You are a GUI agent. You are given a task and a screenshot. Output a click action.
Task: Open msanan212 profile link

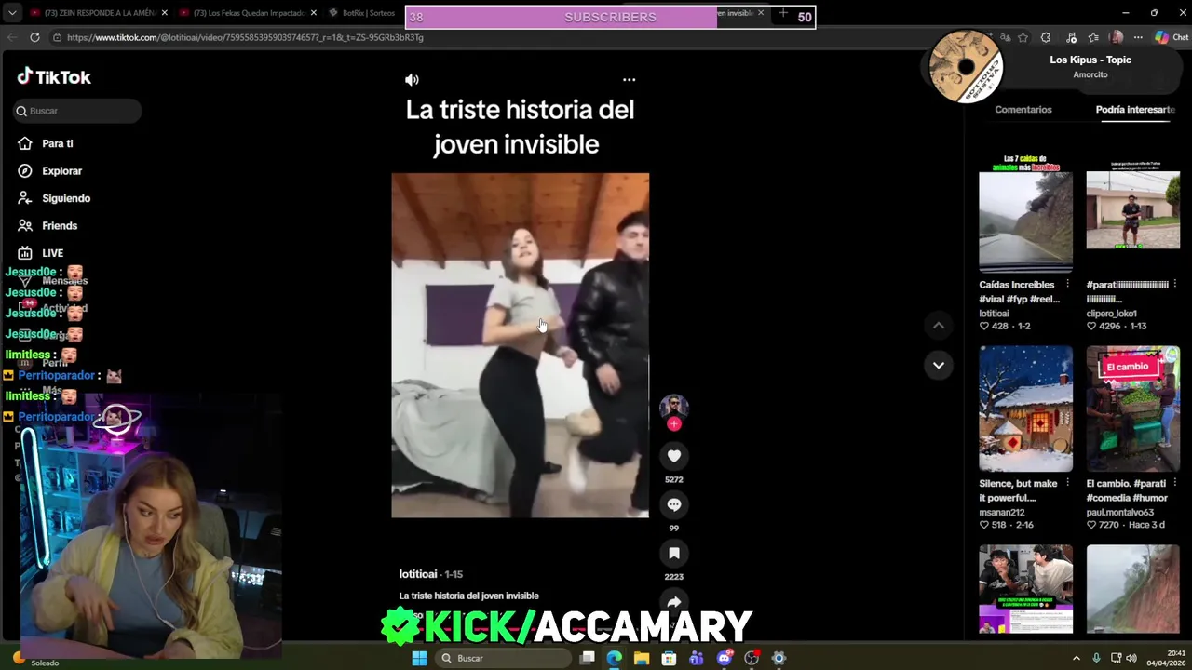(x=1001, y=513)
